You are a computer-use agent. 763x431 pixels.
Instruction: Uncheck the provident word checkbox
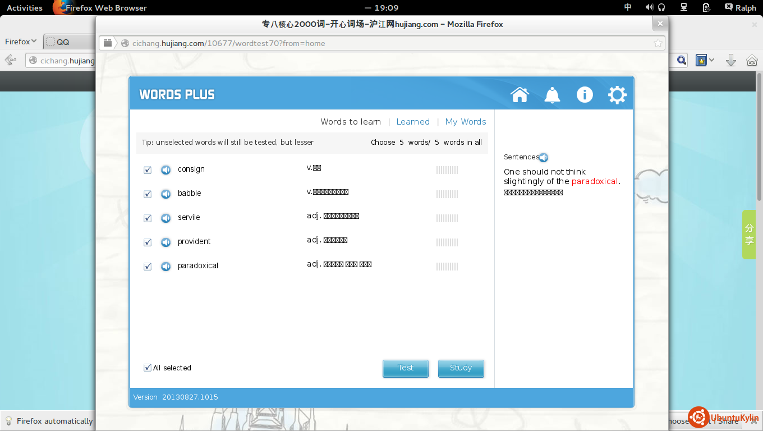pyautogui.click(x=148, y=242)
